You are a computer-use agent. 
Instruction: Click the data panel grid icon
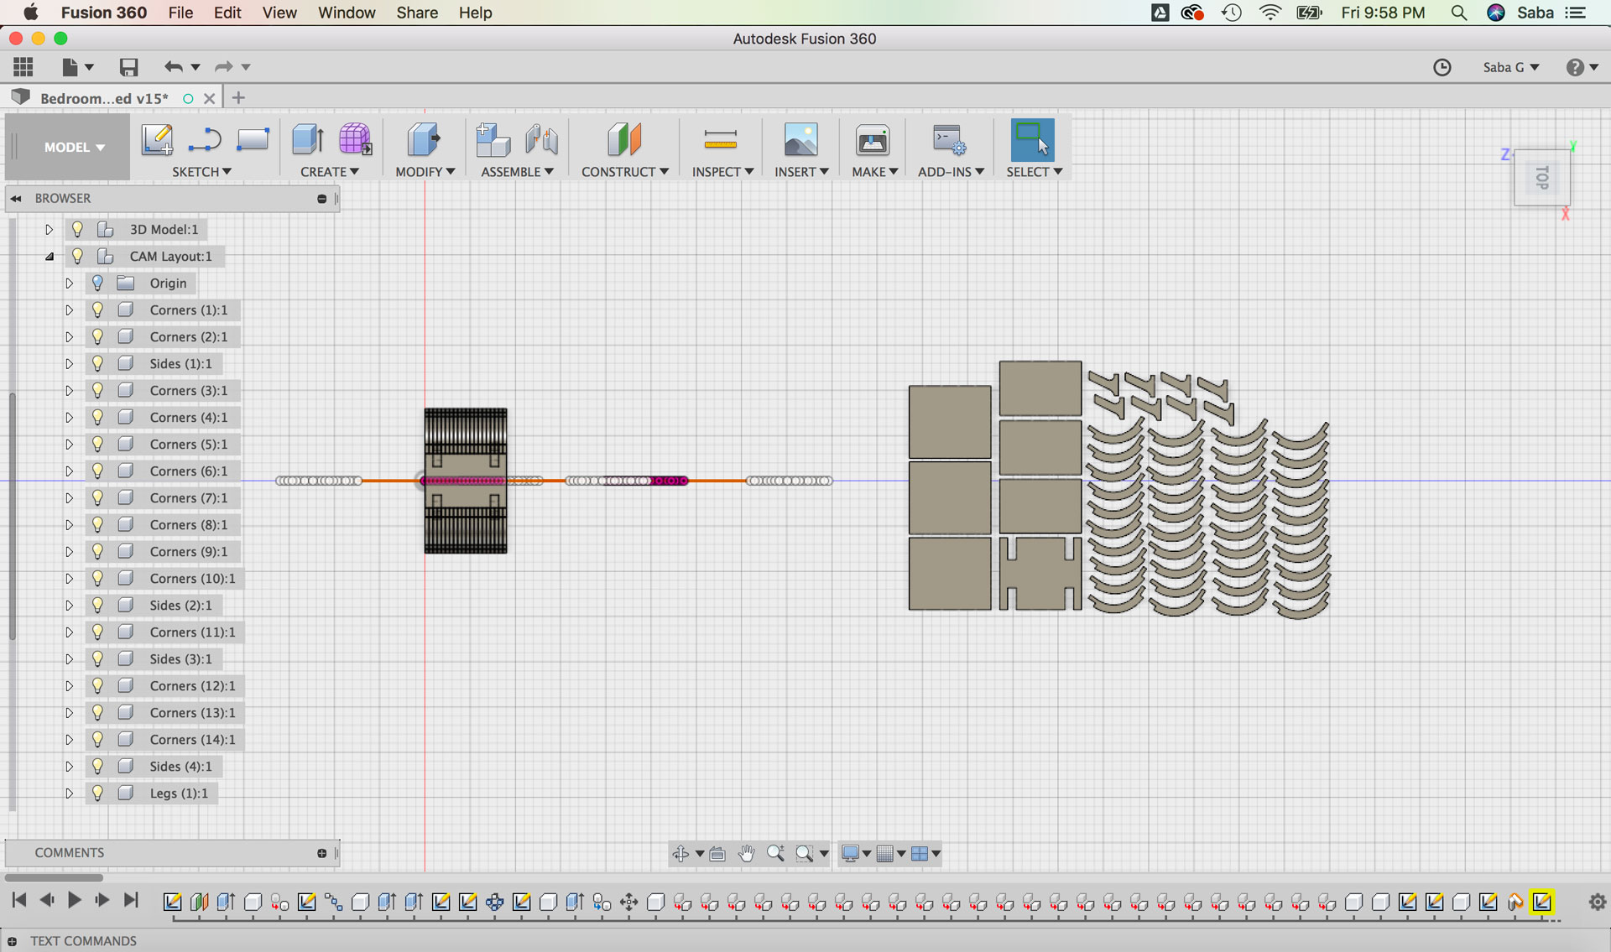point(23,67)
